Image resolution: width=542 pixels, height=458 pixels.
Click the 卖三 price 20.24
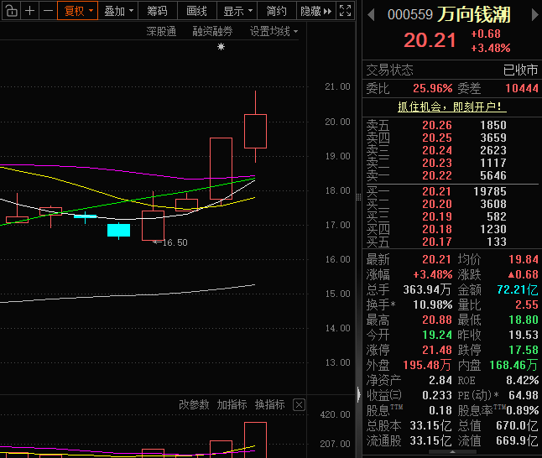tap(437, 150)
